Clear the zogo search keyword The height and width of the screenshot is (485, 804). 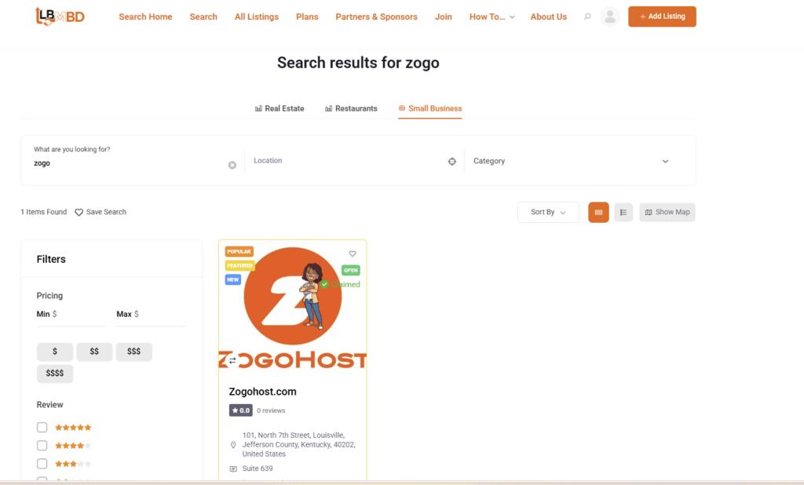232,165
